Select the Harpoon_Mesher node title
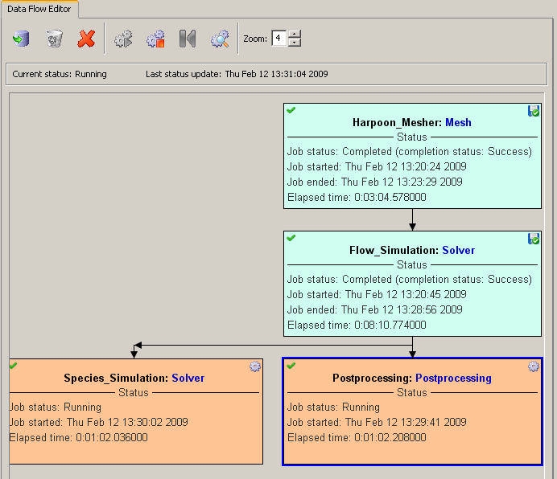557x479 pixels. pyautogui.click(x=397, y=123)
